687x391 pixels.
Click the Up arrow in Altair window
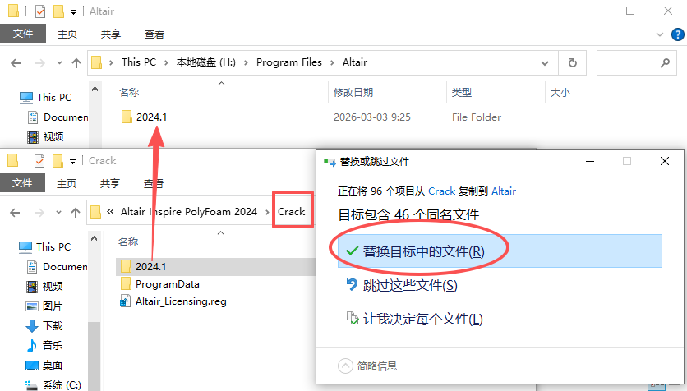point(76,62)
